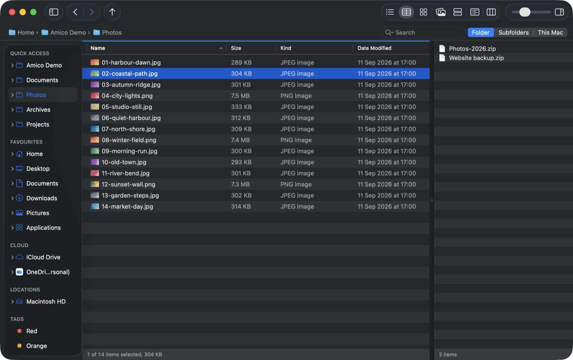Set search scope to This Mac
The height and width of the screenshot is (360, 573).
tap(550, 33)
